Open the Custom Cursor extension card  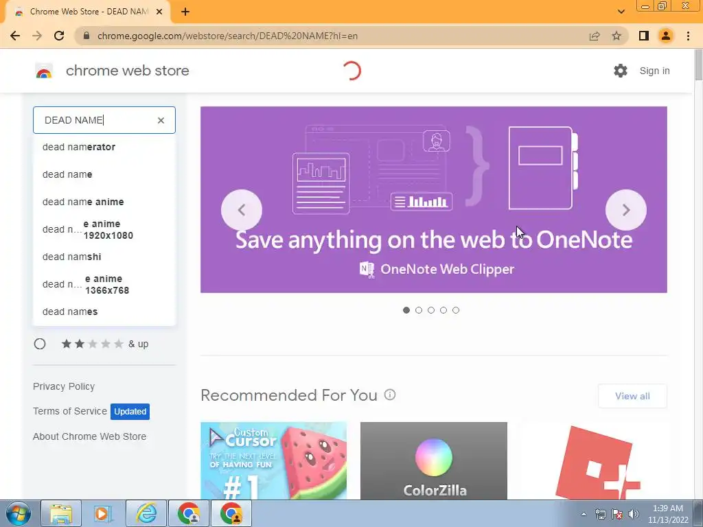[273, 460]
